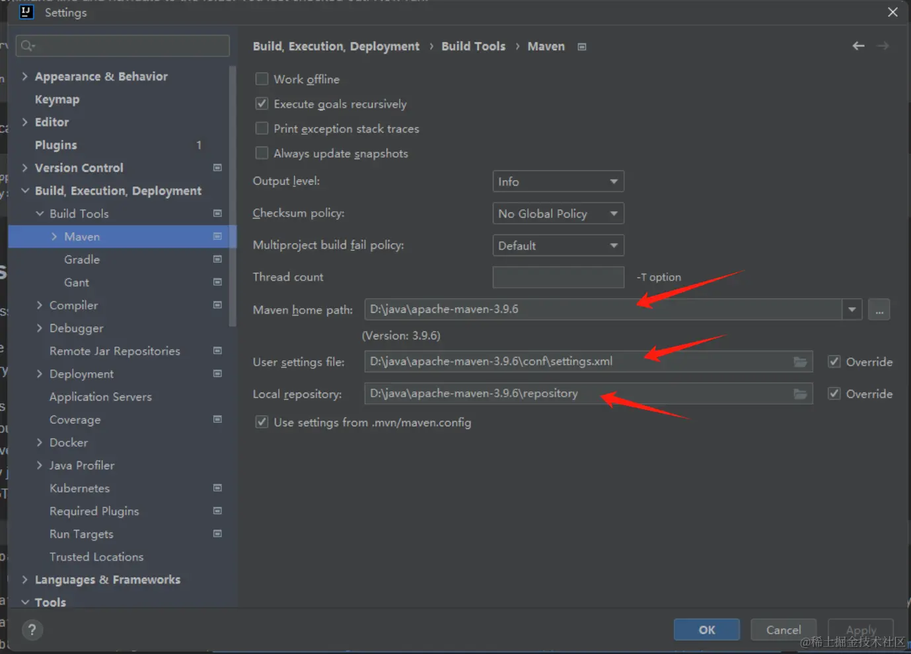Click the project settings icon next to Version Control
Image resolution: width=911 pixels, height=654 pixels.
click(x=217, y=168)
